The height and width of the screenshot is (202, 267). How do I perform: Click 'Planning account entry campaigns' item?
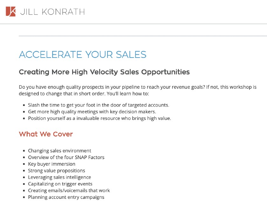[66, 197]
